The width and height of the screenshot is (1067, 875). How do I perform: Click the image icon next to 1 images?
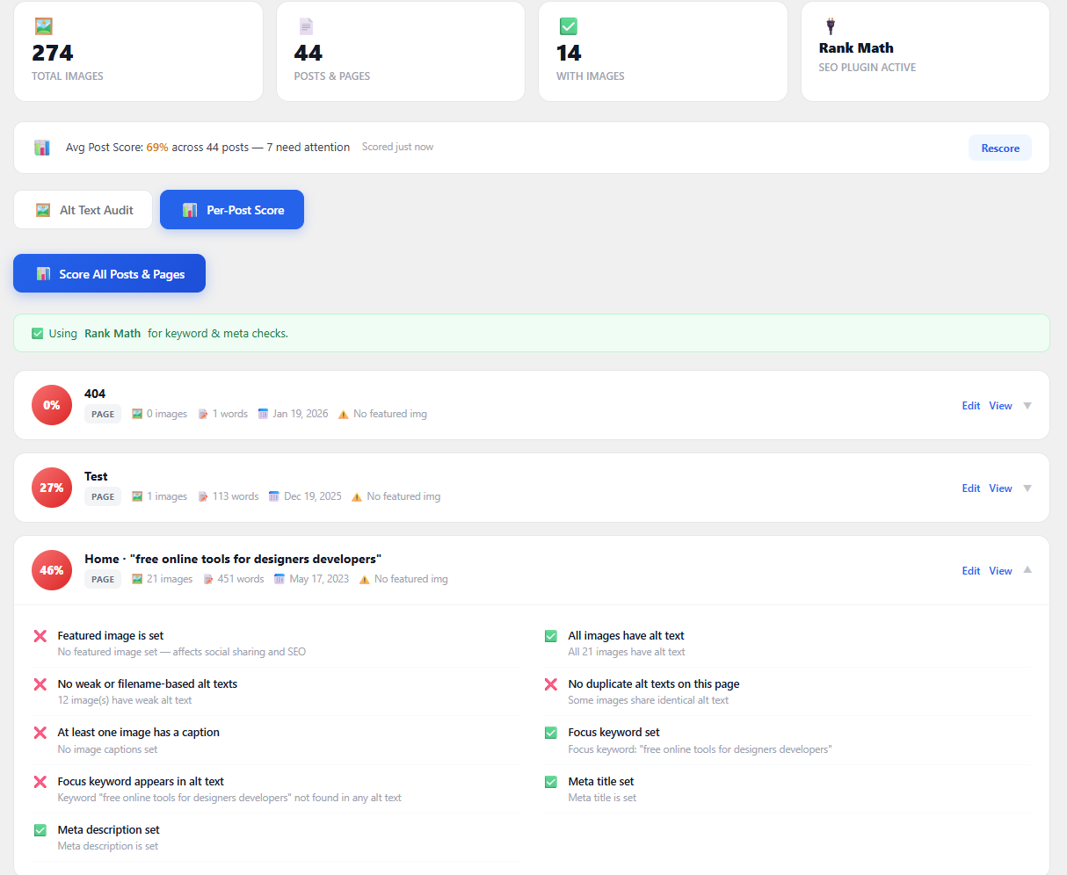(x=137, y=496)
